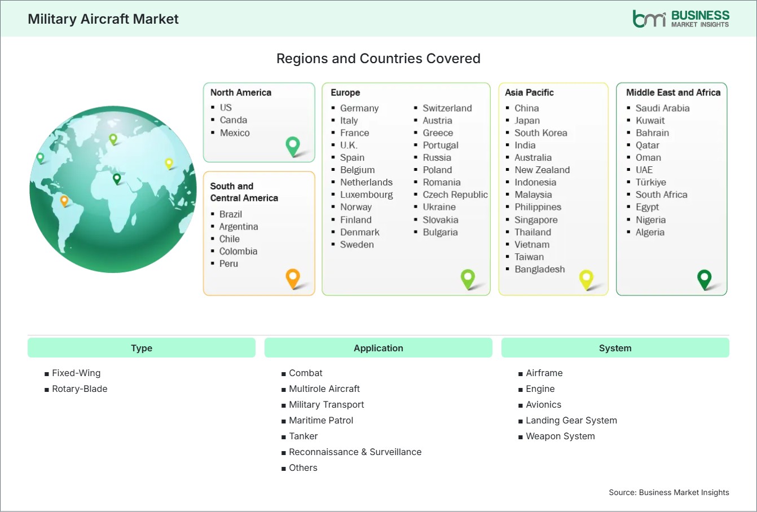Click the yellow map pin in Asia Pacific card
Image resolution: width=757 pixels, height=512 pixels.
click(x=587, y=280)
